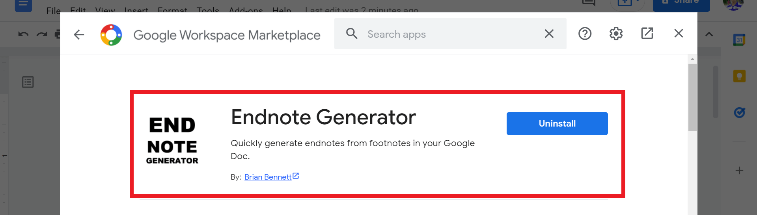Screen dimensions: 757x215
Task: Click the up arrow of the dialog scrollbar
Action: point(692,59)
